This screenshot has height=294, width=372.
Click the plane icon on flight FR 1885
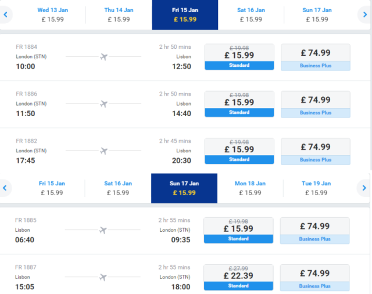coord(103,230)
